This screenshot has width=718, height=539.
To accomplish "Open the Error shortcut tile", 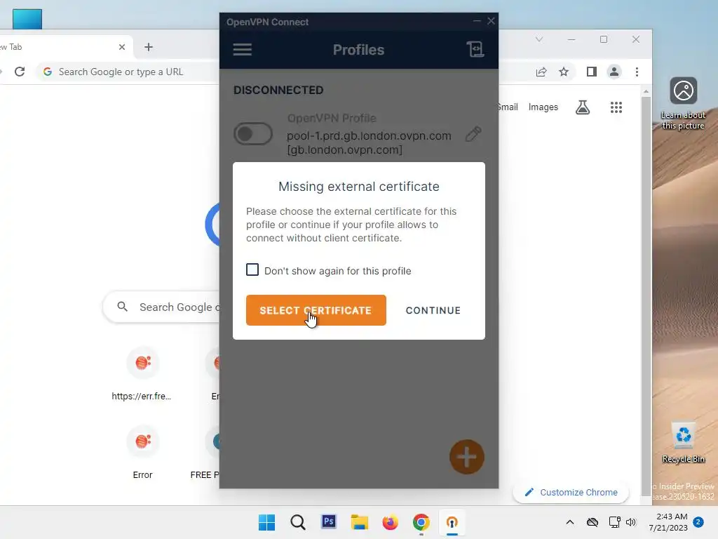I will click(x=142, y=453).
